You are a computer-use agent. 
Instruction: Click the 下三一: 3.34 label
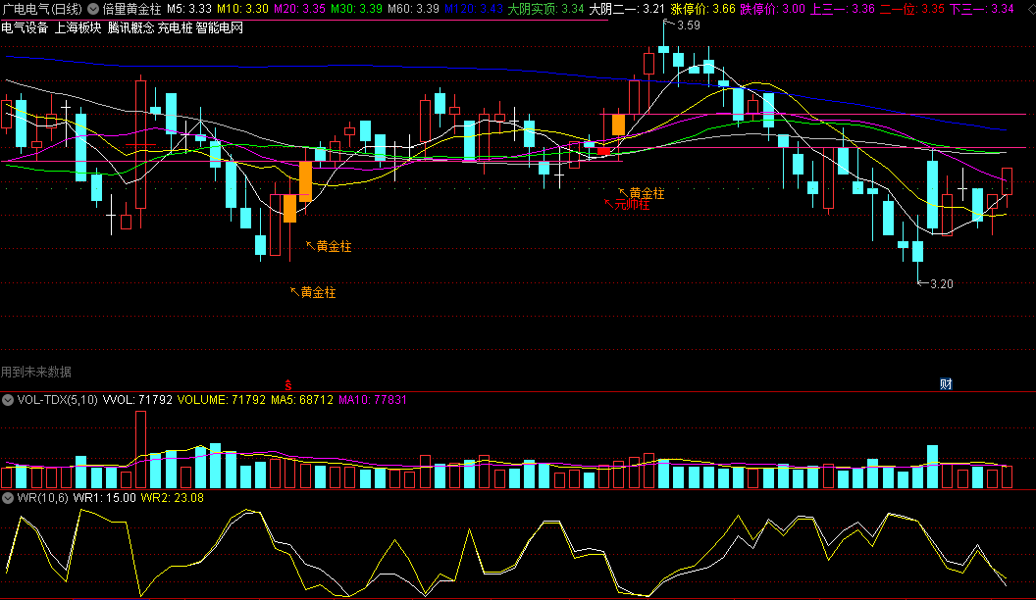pyautogui.click(x=982, y=9)
